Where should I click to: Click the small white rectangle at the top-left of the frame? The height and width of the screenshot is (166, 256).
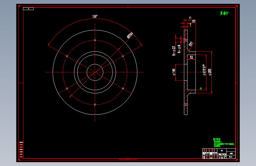[x=28, y=9]
